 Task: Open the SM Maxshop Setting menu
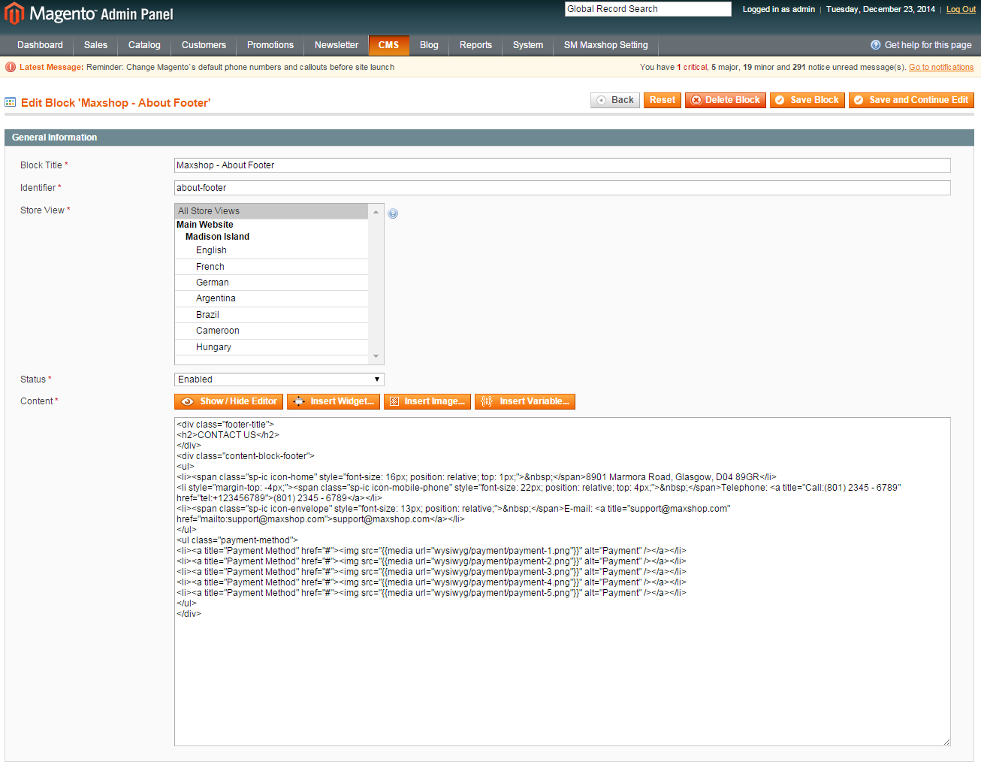coord(605,45)
